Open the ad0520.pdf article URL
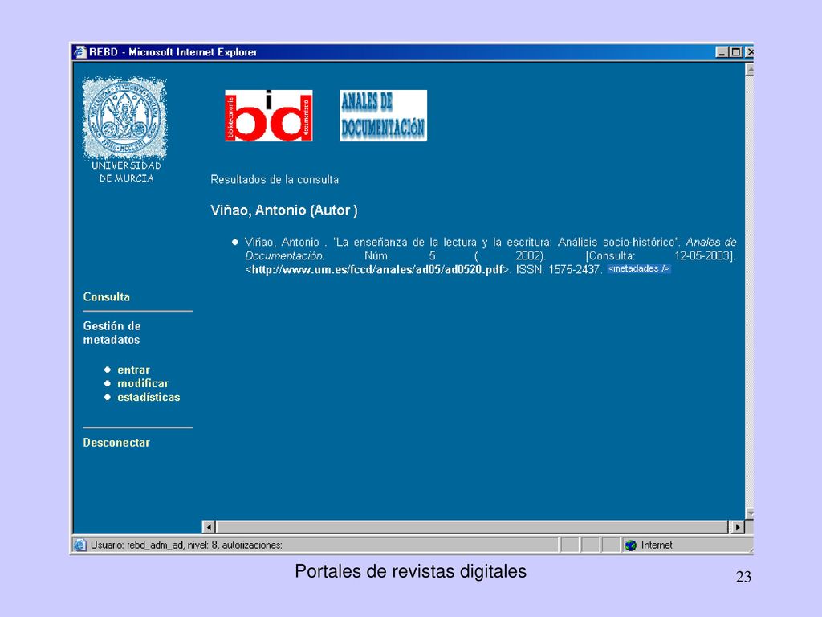The width and height of the screenshot is (822, 617). point(377,270)
